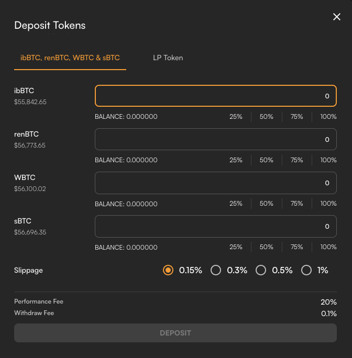Screen dimensions: 352x358
Task: Use 50% of sBTC balance
Action: 266,247
